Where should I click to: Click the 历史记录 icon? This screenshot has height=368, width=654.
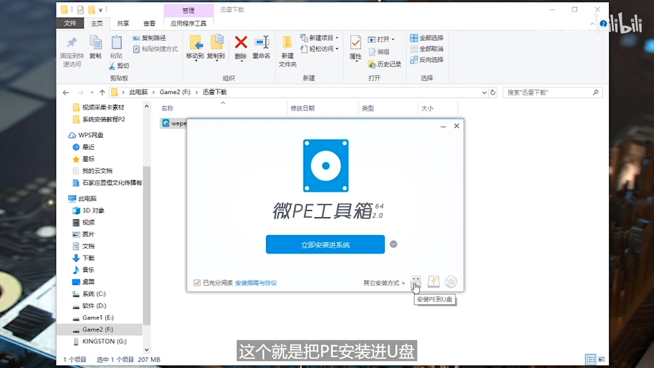coord(372,64)
